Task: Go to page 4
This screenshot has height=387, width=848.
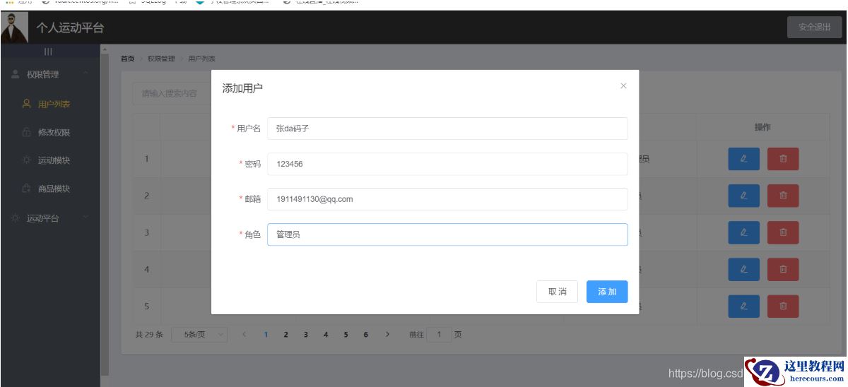Action: [x=326, y=334]
